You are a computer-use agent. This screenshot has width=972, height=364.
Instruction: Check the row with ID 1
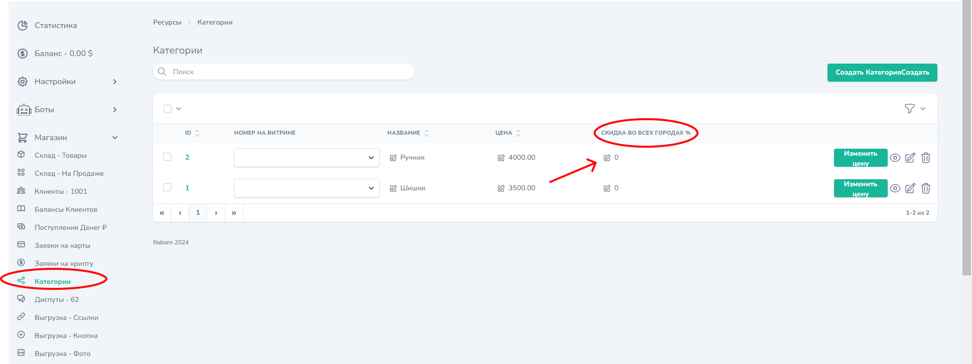coord(167,187)
